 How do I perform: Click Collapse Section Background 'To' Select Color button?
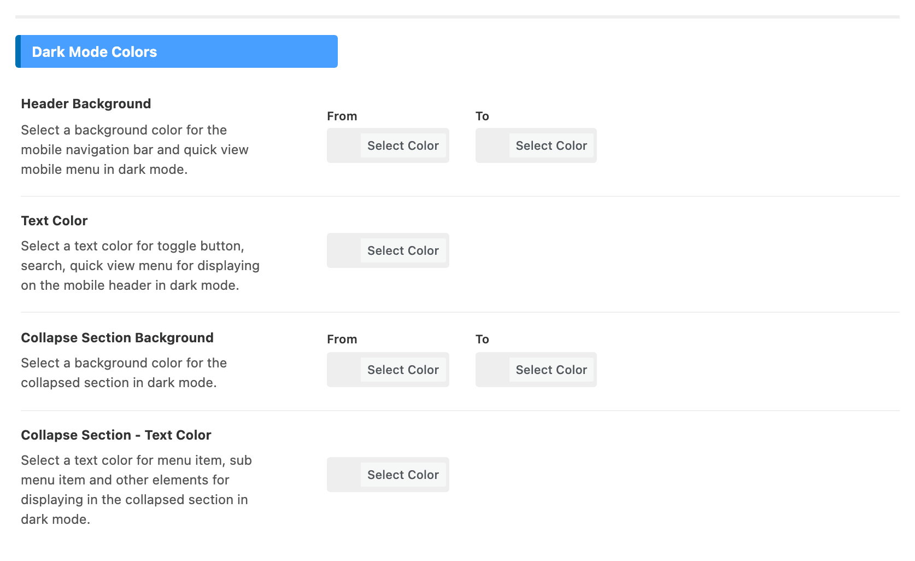(x=551, y=370)
